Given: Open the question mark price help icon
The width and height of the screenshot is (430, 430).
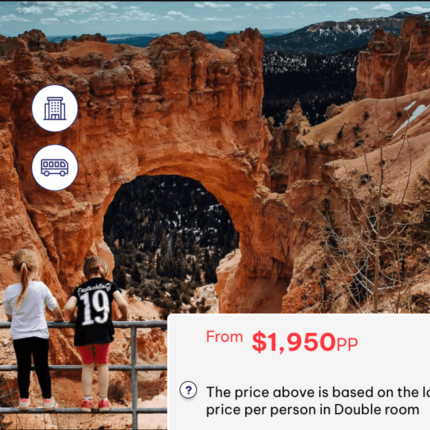Looking at the screenshot, I should coord(188,390).
